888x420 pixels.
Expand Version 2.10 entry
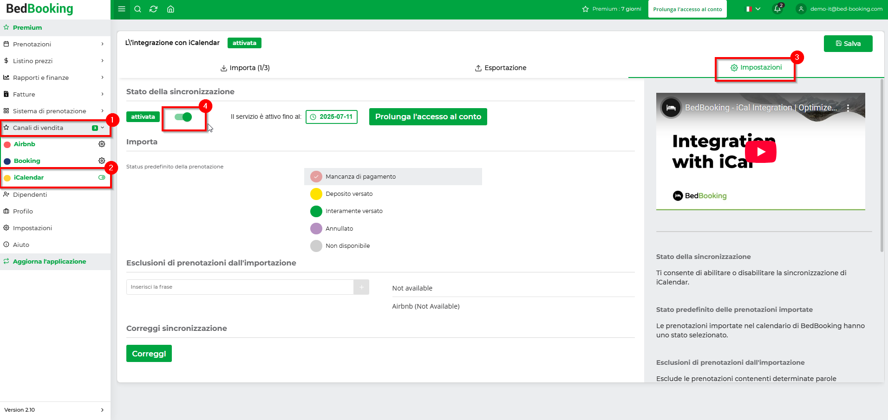55,410
